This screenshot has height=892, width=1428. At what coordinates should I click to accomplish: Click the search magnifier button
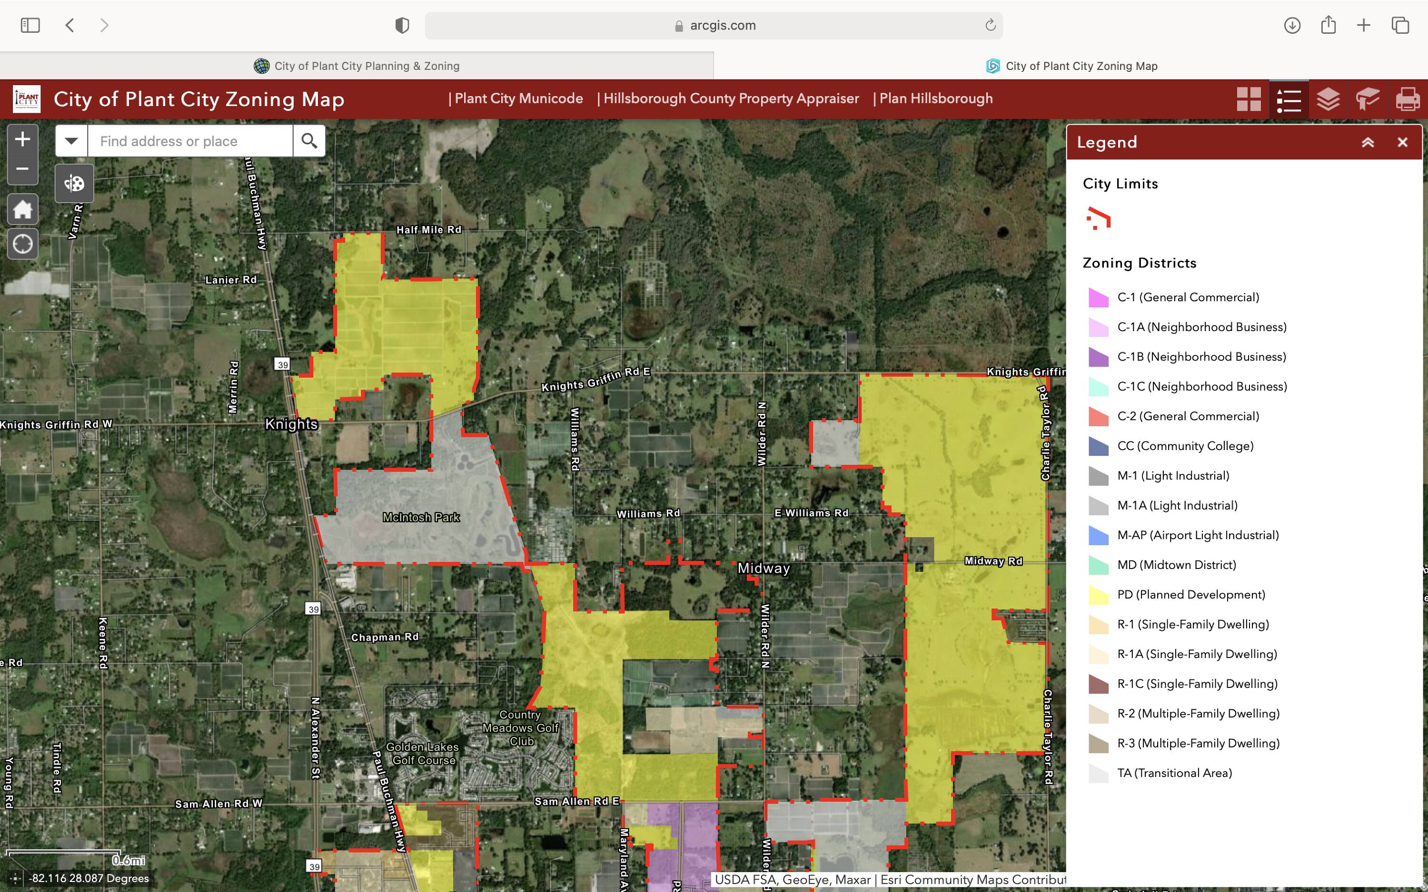(x=309, y=141)
